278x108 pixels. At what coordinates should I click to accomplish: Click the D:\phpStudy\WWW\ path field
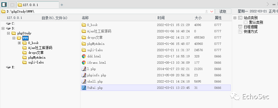click(103, 11)
